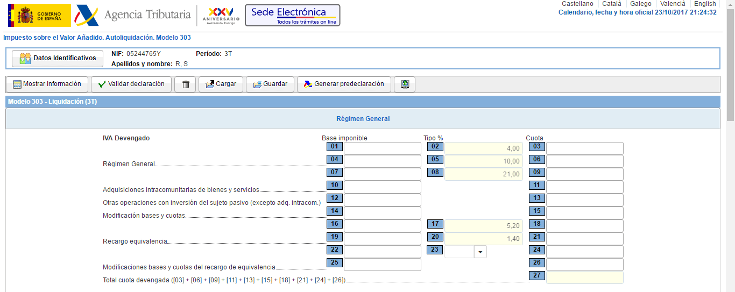Click Generar predeclaración button

coord(344,84)
